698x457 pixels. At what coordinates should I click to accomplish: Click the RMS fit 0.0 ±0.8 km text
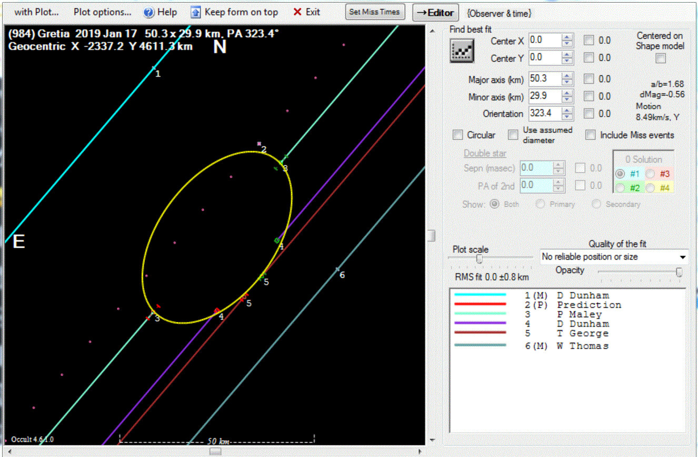(x=492, y=277)
